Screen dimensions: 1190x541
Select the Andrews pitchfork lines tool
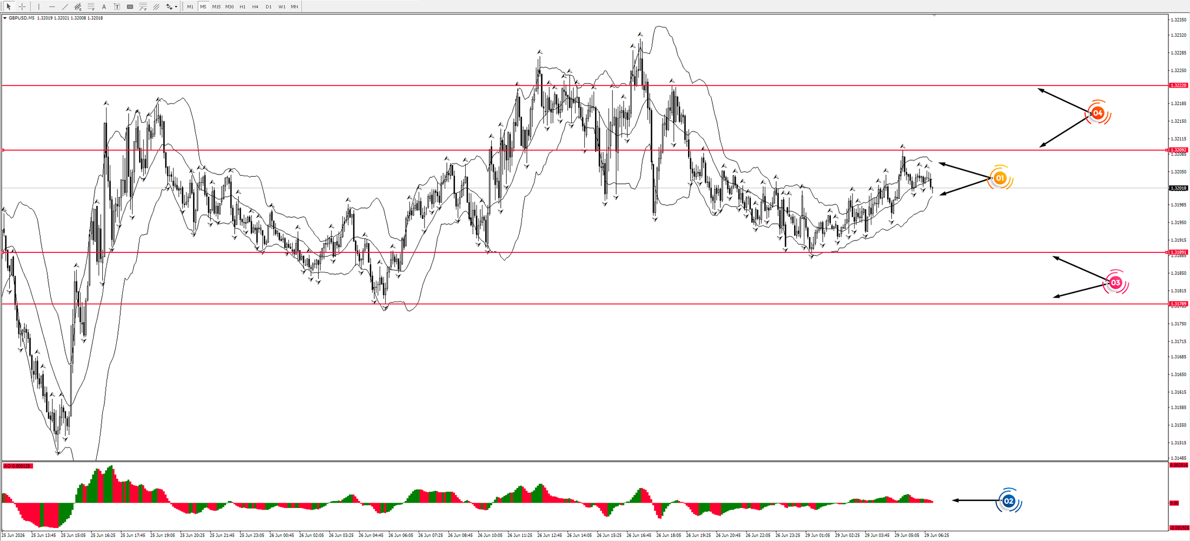point(156,6)
